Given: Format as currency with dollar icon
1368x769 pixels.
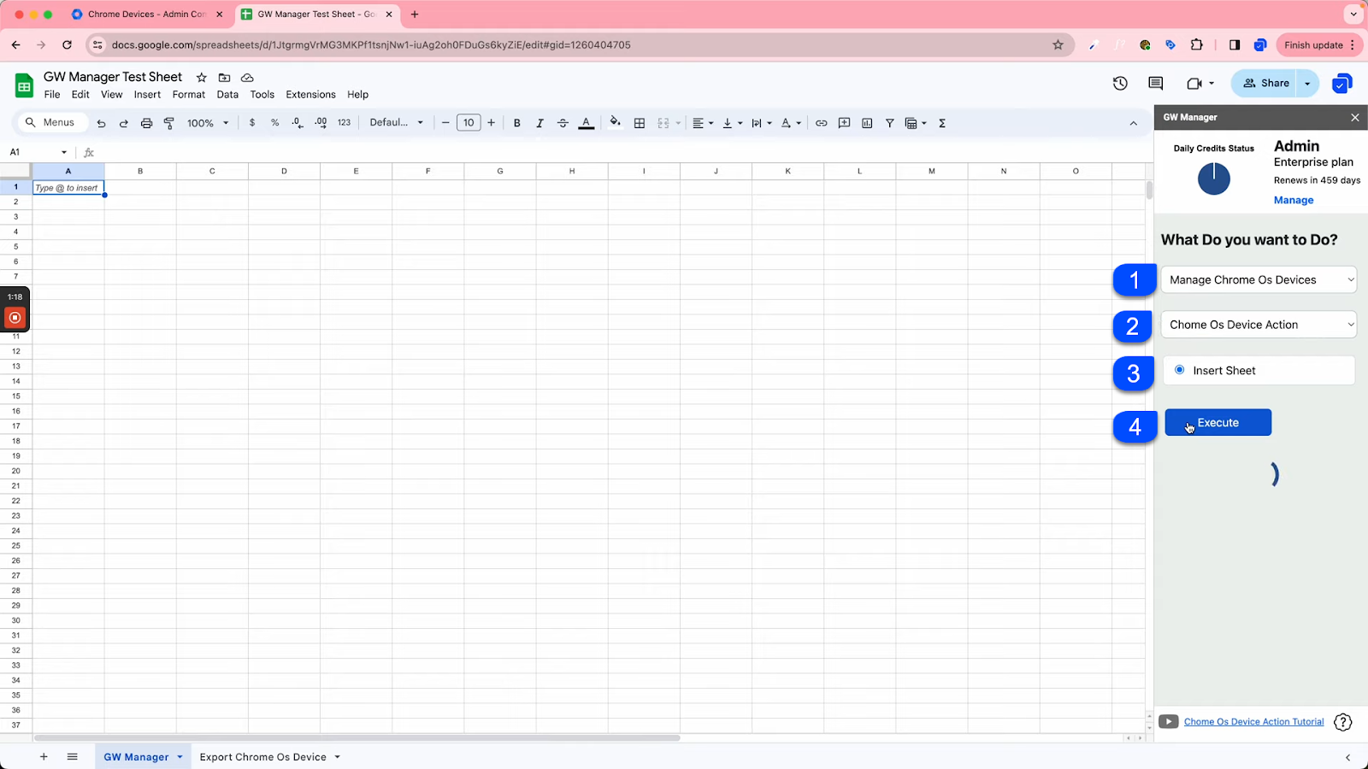Looking at the screenshot, I should click(252, 123).
